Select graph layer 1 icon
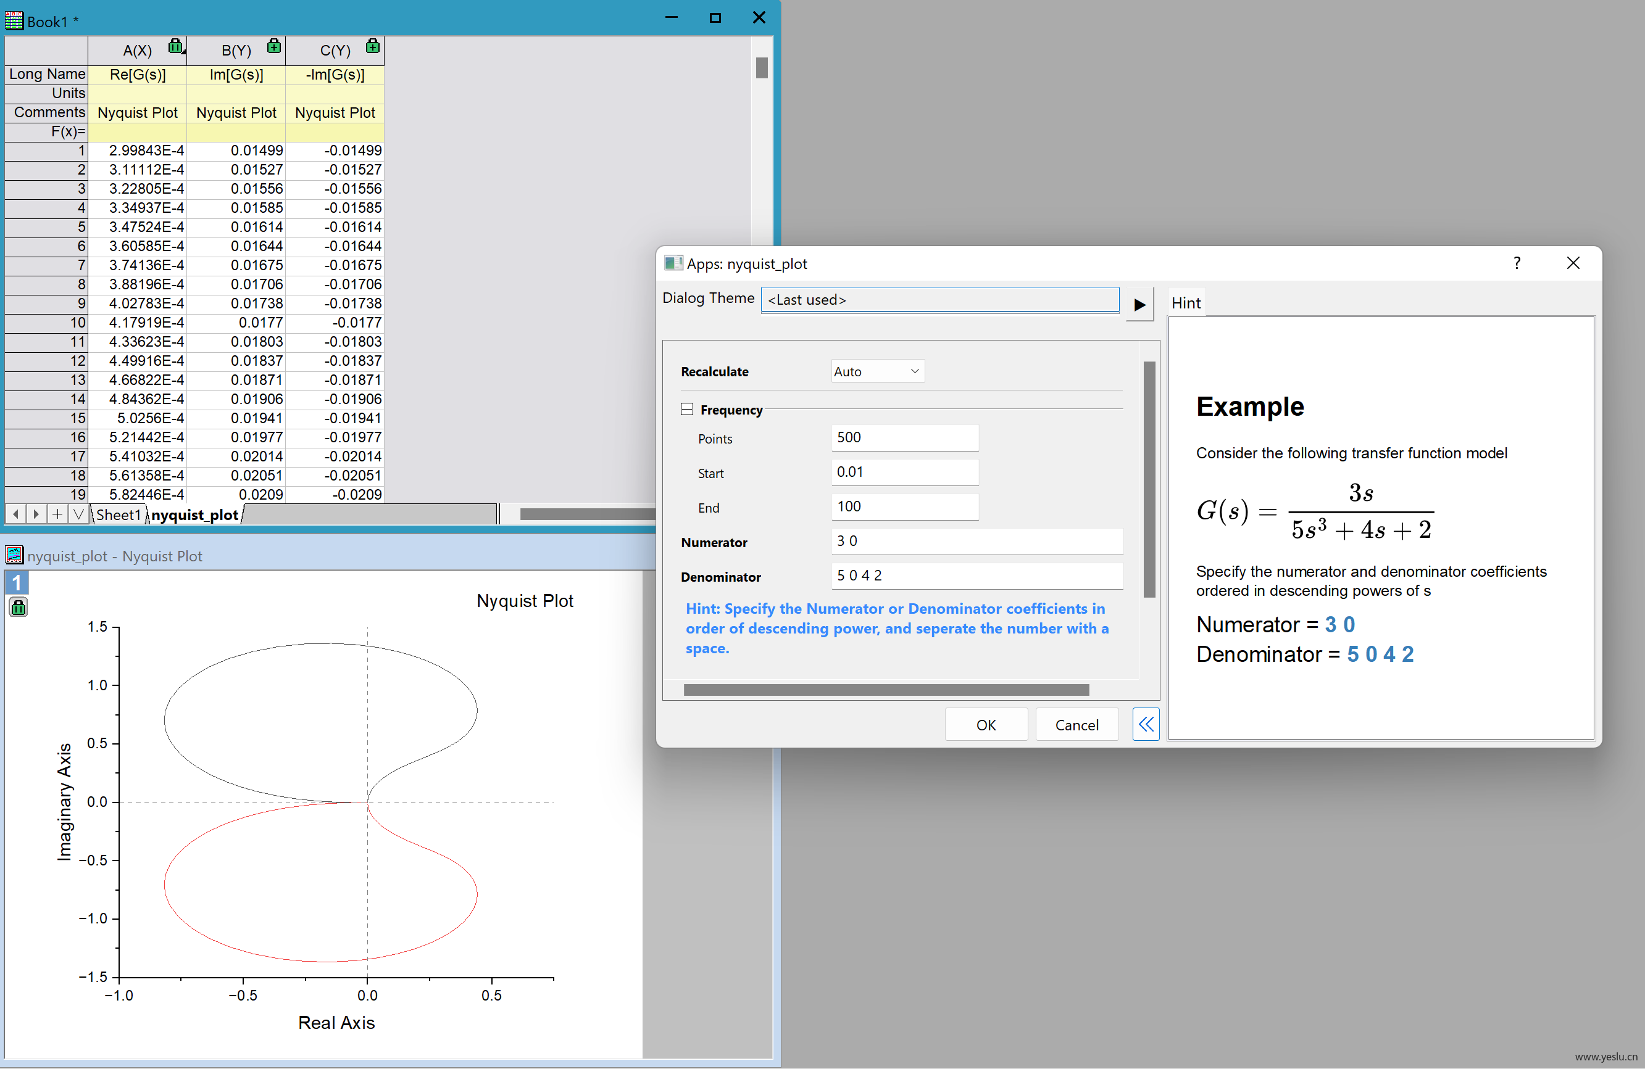The width and height of the screenshot is (1645, 1069). 17,582
